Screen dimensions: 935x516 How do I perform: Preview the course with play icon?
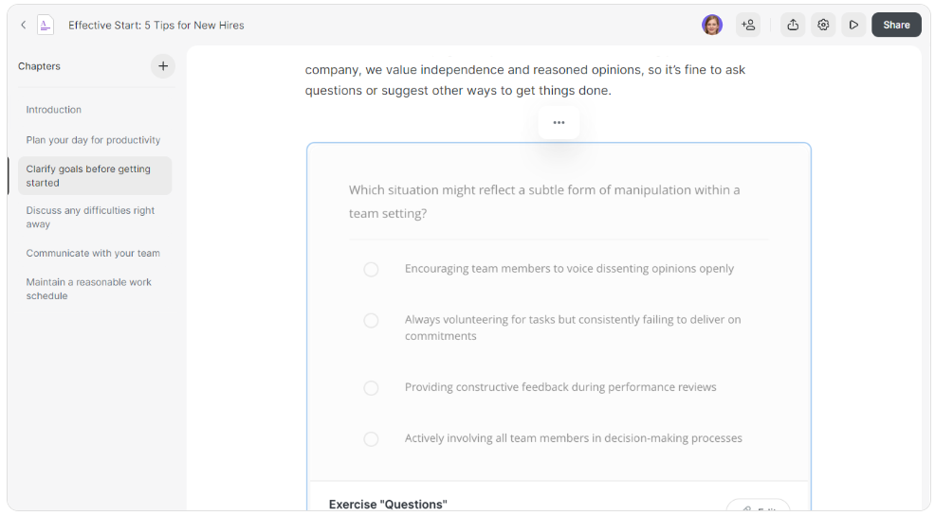coord(853,26)
